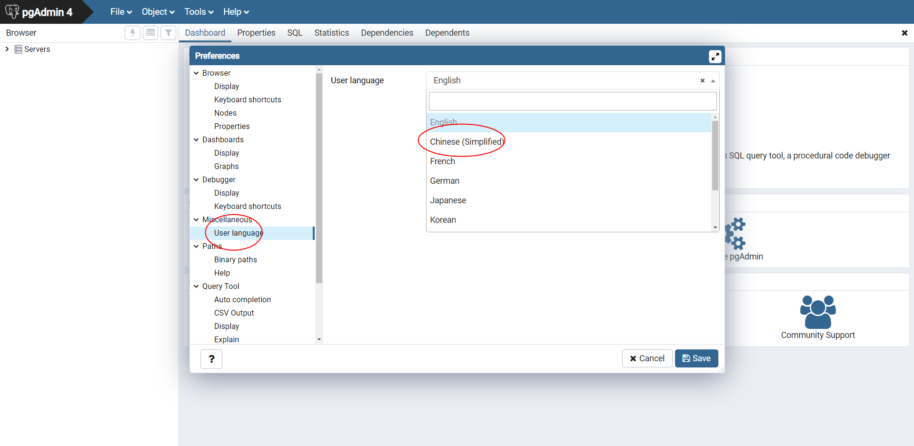Open the Community Support link
Viewport: 914px width, 446px height.
[x=818, y=335]
